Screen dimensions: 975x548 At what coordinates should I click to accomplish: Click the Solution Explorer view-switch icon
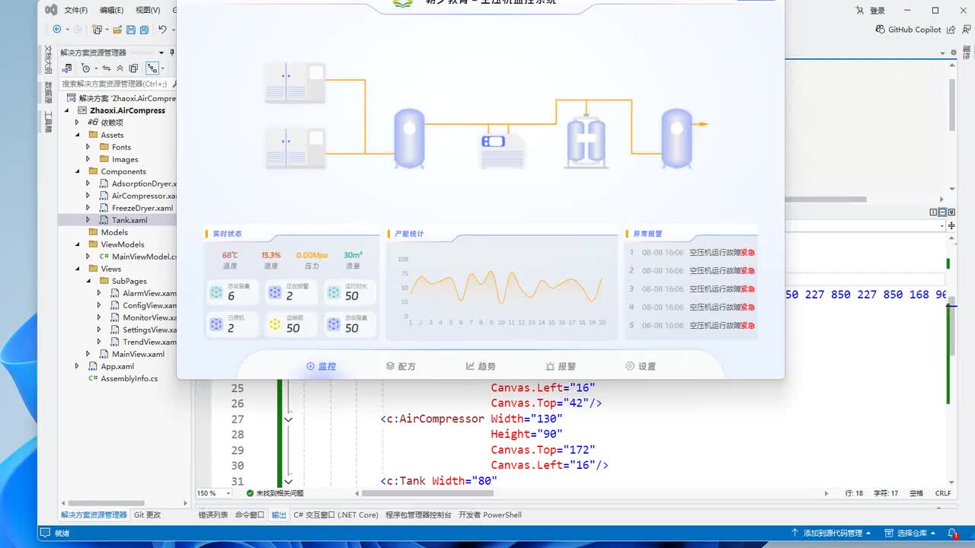69,68
